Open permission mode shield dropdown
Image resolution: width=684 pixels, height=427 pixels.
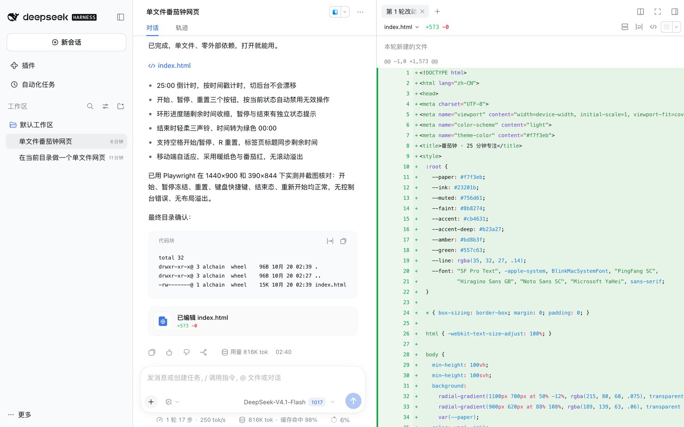pos(172,402)
